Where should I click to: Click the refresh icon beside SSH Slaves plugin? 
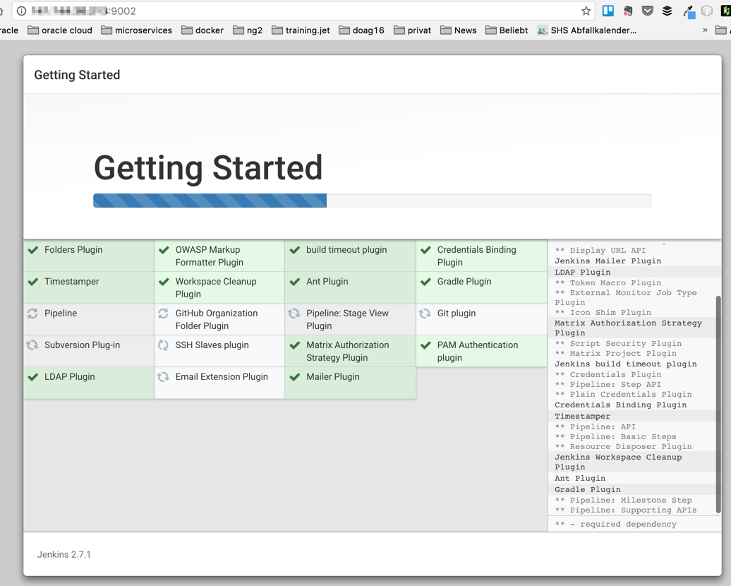[x=163, y=345]
